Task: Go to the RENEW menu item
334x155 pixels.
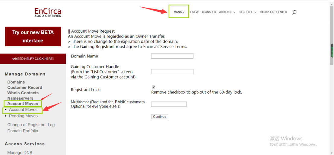Action: [x=194, y=12]
